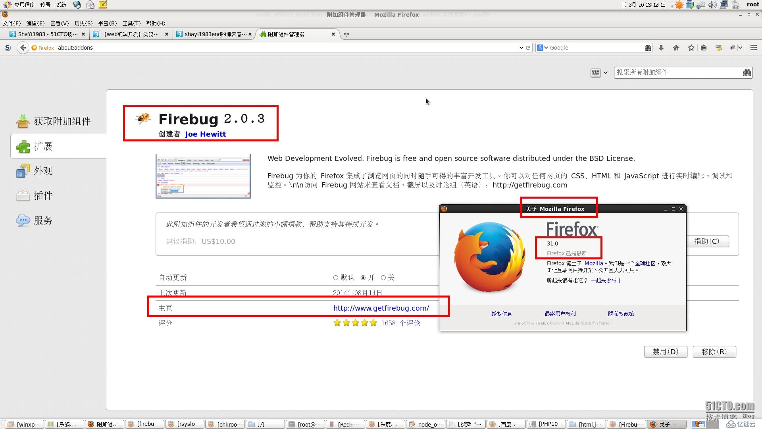This screenshot has height=429, width=762.
Task: Click the addon view mode dropdown
Action: coord(599,72)
